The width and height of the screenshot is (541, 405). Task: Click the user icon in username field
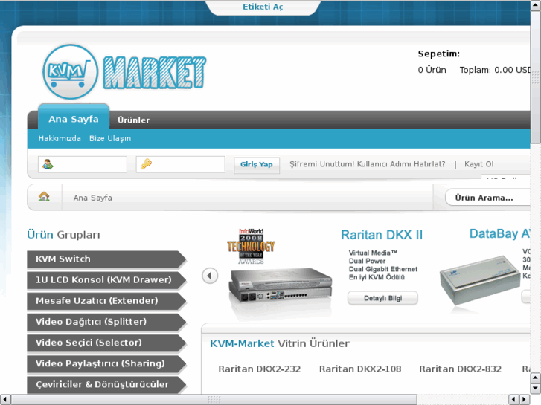coord(48,164)
